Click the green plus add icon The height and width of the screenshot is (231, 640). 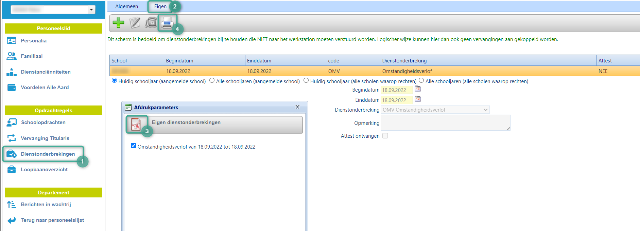(118, 23)
